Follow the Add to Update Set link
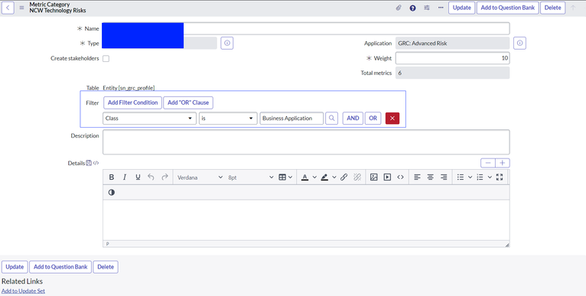This screenshot has width=586, height=296. click(x=23, y=291)
